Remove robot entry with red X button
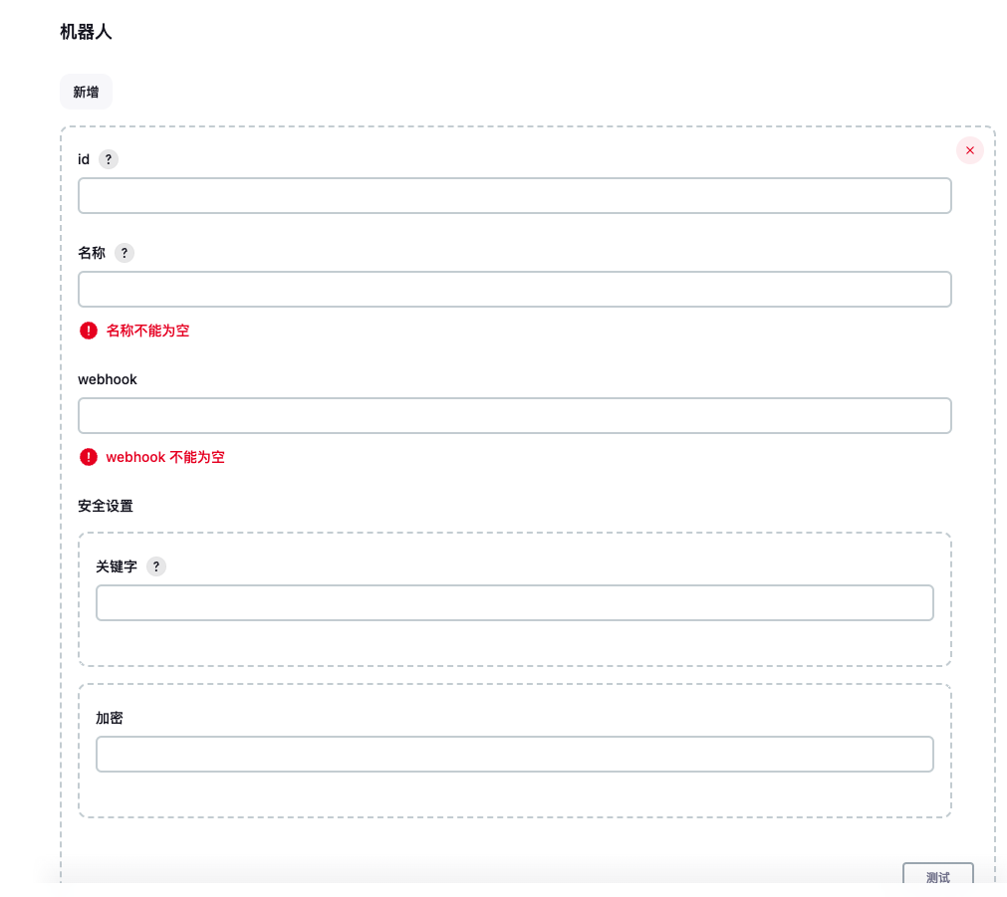 coord(970,150)
